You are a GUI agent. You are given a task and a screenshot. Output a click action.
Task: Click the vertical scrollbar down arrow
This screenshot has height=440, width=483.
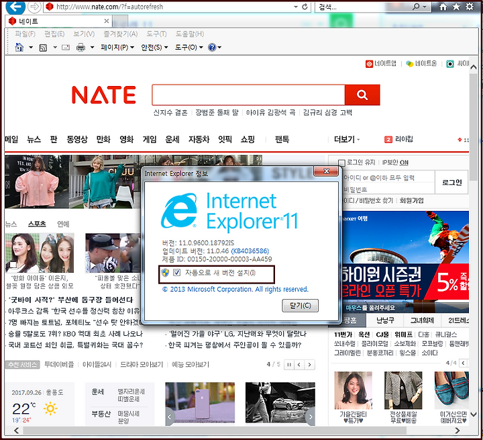coord(474,414)
